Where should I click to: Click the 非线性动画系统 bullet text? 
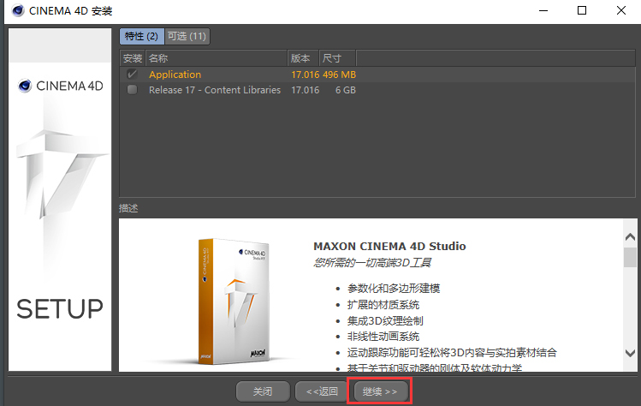click(383, 337)
